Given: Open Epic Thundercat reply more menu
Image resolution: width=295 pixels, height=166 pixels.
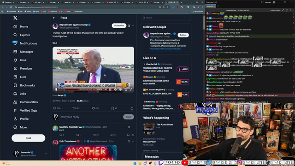Looking at the screenshot, I should [x=133, y=141].
